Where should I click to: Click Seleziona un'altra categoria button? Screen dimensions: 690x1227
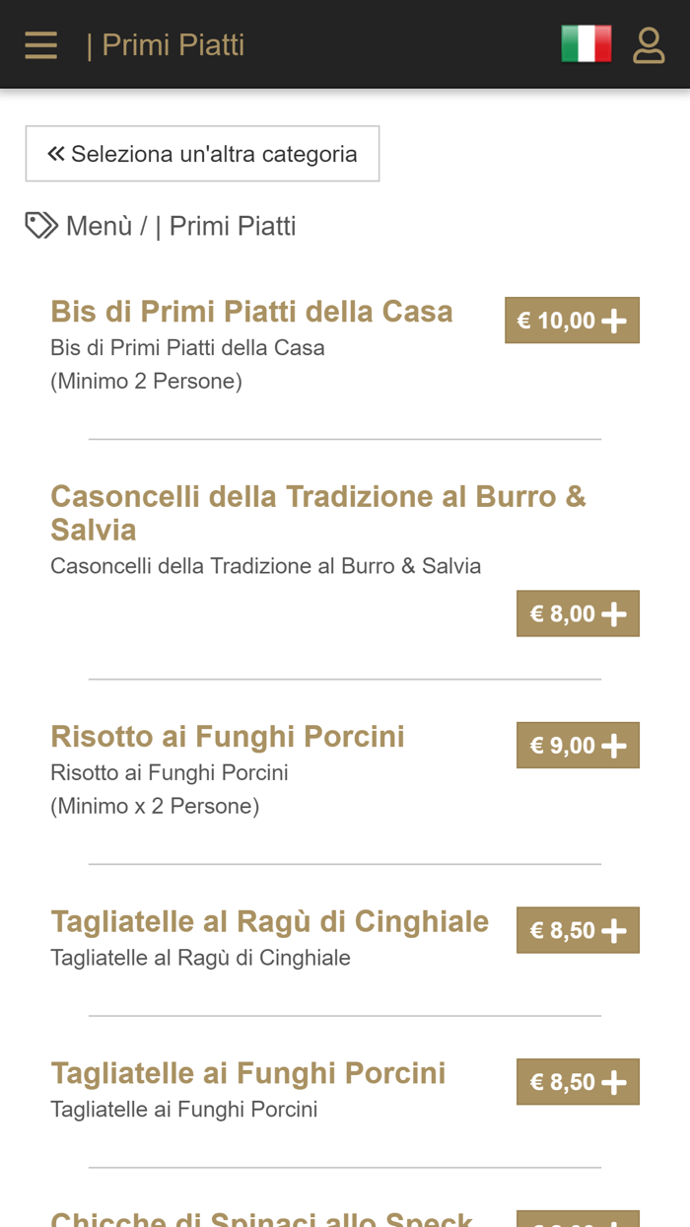pyautogui.click(x=202, y=153)
